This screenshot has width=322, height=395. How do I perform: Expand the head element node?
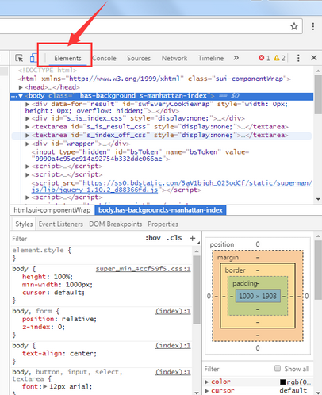click(x=21, y=87)
